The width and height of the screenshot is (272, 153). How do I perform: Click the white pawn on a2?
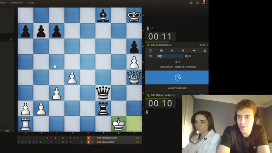click(x=25, y=109)
